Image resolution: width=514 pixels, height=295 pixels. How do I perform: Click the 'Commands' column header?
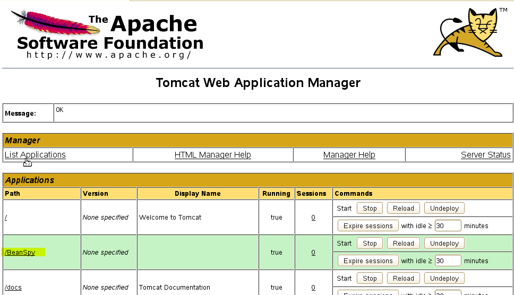tap(354, 194)
